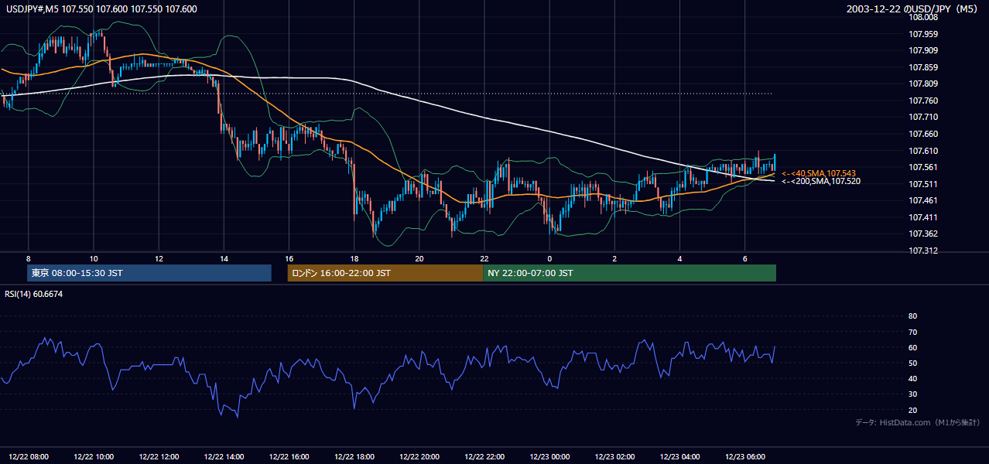The image size is (989, 464).
Task: Click the 12/22 20:00 time label
Action: 419,456
